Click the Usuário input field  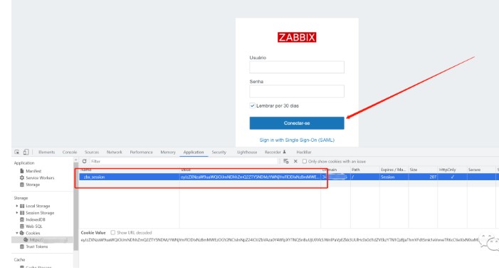pos(297,67)
